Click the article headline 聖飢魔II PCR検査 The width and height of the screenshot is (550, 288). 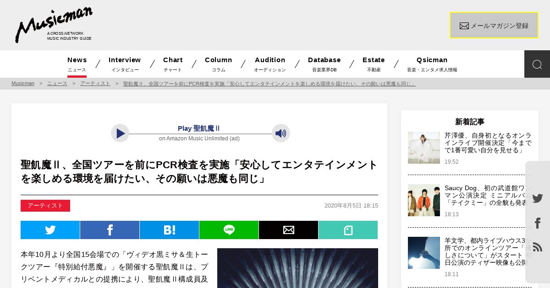click(x=199, y=171)
